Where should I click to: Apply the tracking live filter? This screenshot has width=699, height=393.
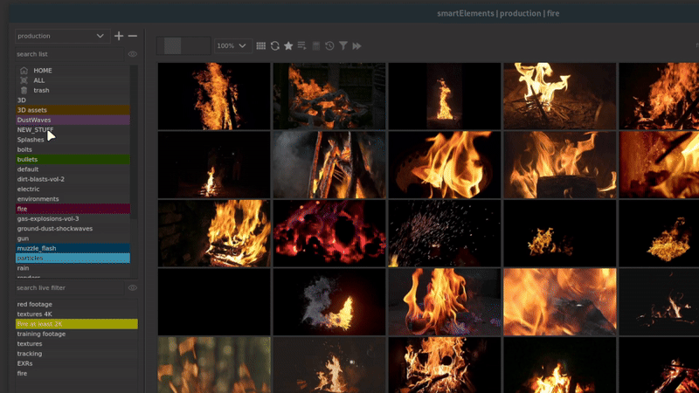[77, 354]
